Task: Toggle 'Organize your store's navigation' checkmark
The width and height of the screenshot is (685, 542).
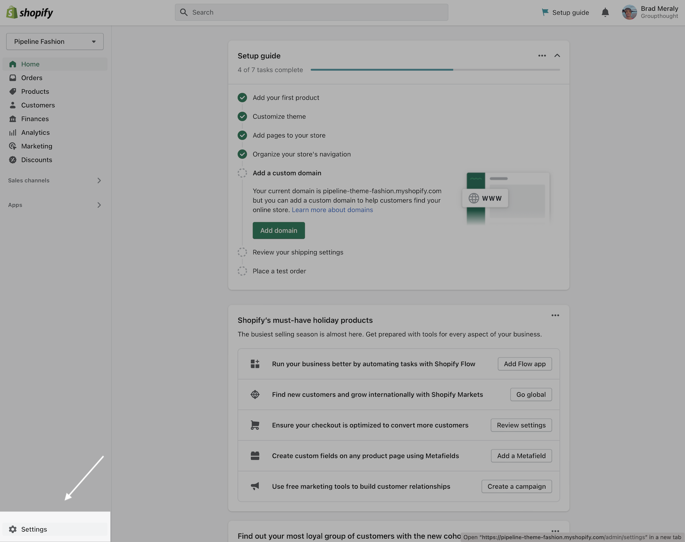Action: click(242, 154)
